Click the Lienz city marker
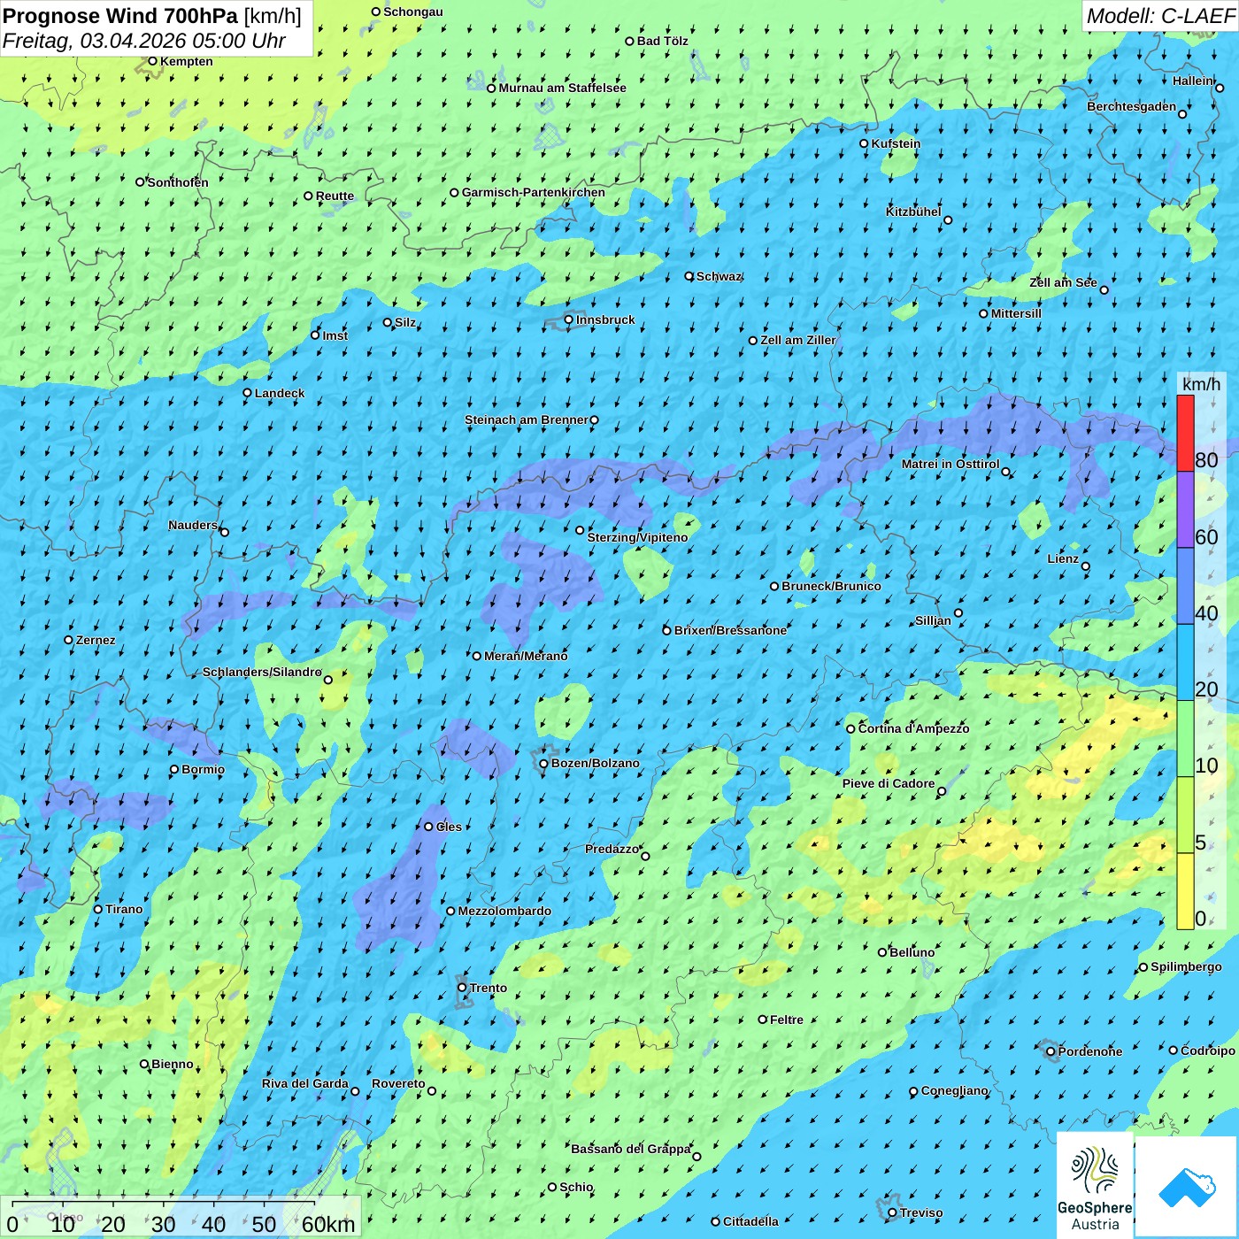 coord(1086,566)
